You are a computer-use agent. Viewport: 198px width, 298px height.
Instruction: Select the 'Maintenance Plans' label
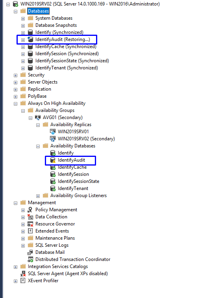(55, 238)
